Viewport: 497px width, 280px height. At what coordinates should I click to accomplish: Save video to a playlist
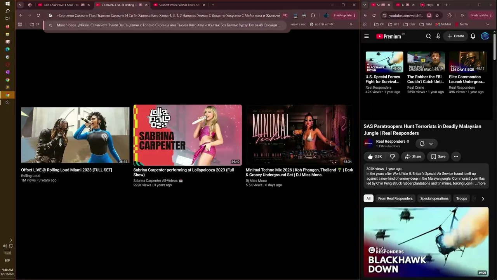(438, 156)
